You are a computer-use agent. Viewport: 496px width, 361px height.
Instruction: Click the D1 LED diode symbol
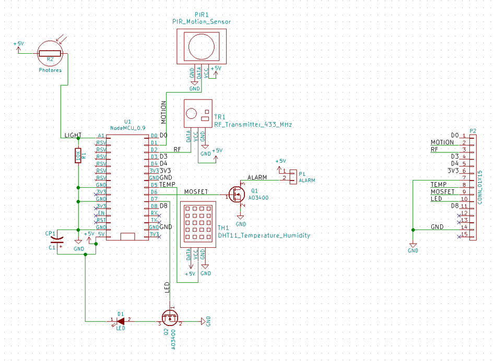pyautogui.click(x=121, y=321)
